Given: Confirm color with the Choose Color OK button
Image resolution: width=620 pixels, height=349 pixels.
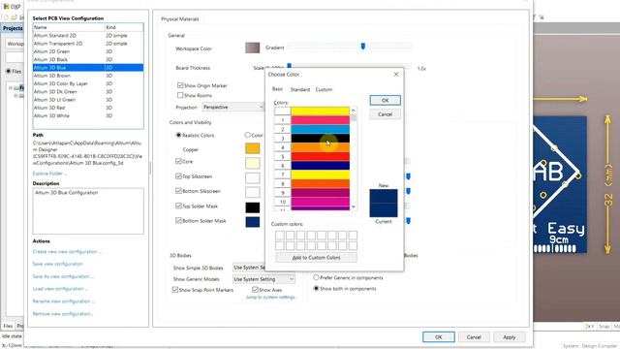Looking at the screenshot, I should click(386, 101).
